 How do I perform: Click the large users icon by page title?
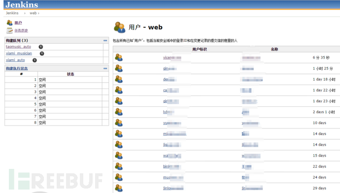pos(119,27)
